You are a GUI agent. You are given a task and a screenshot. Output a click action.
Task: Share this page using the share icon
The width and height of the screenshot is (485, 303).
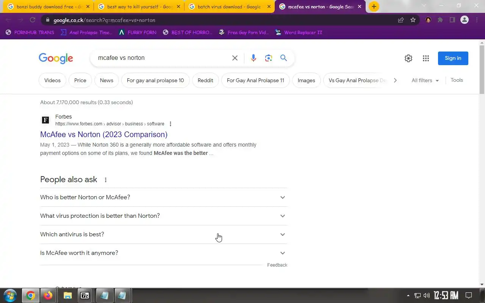pos(401,20)
